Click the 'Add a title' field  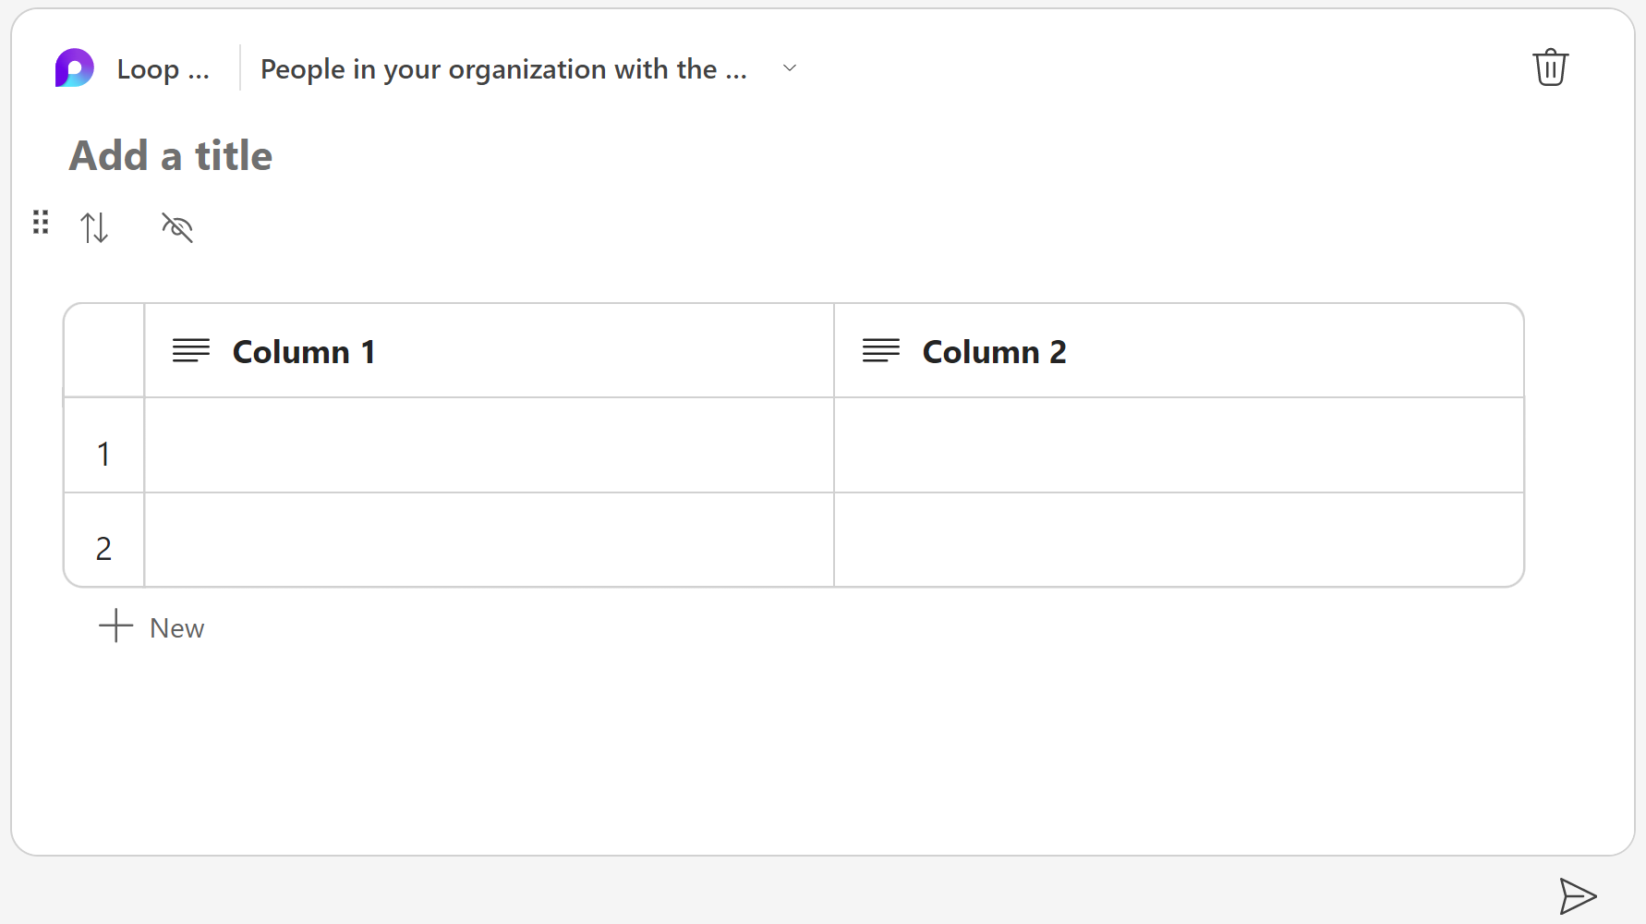click(171, 155)
